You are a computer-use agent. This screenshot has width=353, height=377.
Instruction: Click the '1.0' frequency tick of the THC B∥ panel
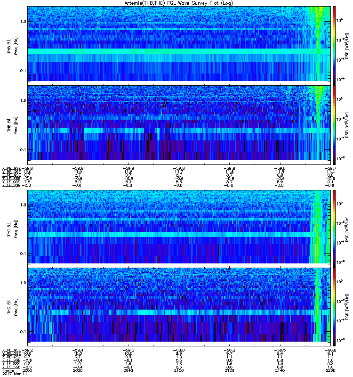click(23, 283)
